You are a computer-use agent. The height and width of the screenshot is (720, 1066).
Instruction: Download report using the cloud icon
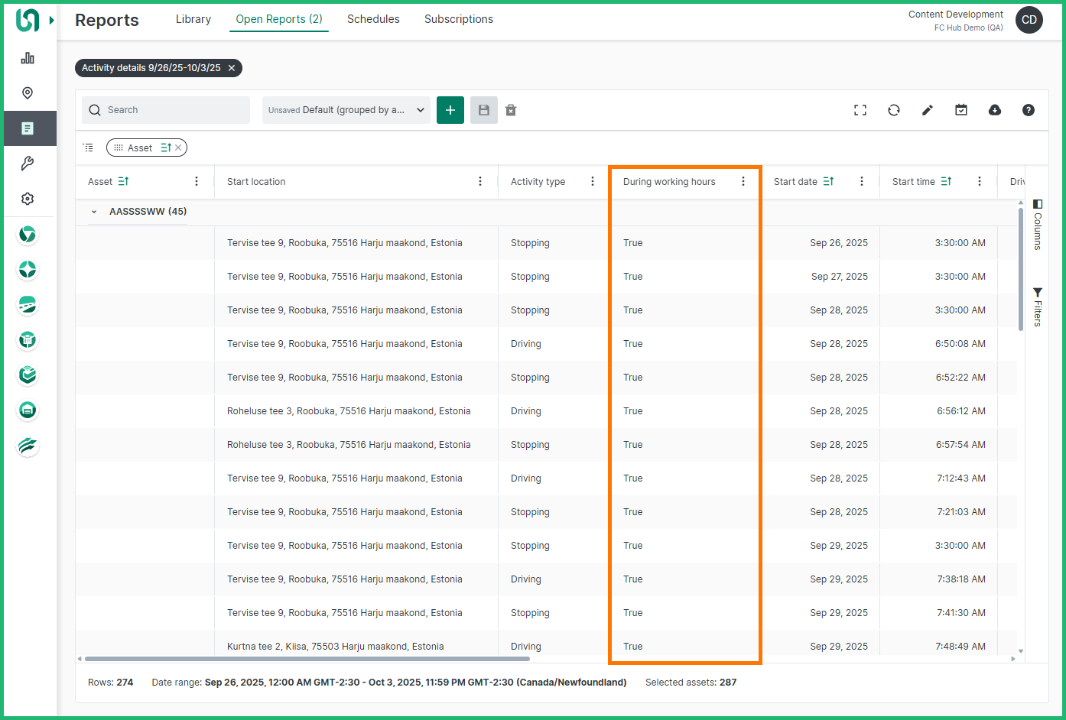[995, 110]
